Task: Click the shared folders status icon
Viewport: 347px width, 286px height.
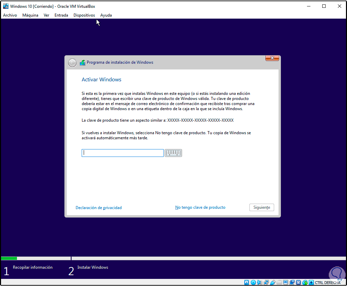Action: (x=279, y=283)
